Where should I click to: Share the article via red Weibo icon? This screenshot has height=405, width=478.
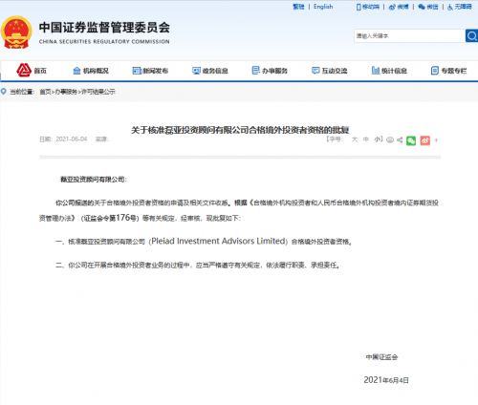pyautogui.click(x=425, y=140)
